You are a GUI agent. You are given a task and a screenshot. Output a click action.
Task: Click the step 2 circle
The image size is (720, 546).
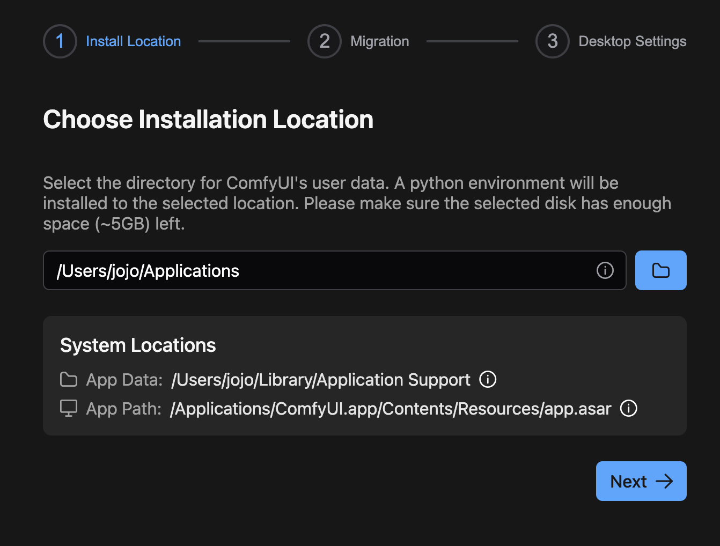tap(325, 41)
